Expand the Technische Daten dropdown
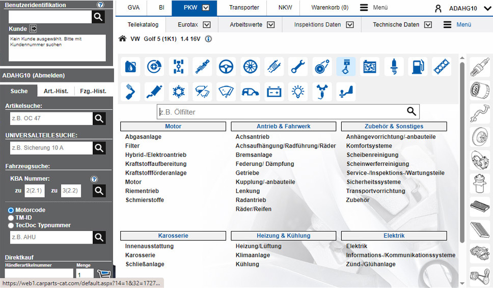This screenshot has height=288, width=493. pos(428,24)
